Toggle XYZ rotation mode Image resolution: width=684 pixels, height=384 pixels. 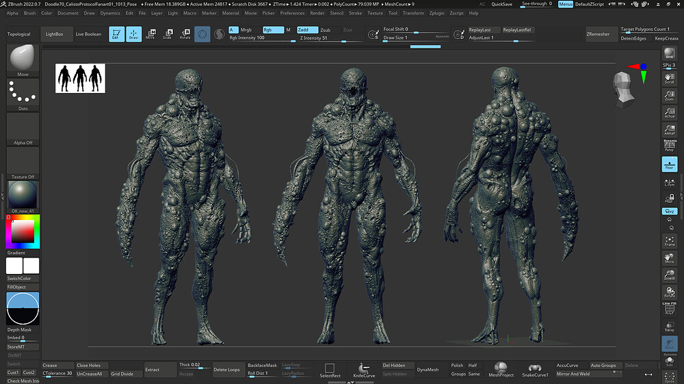[x=669, y=211]
